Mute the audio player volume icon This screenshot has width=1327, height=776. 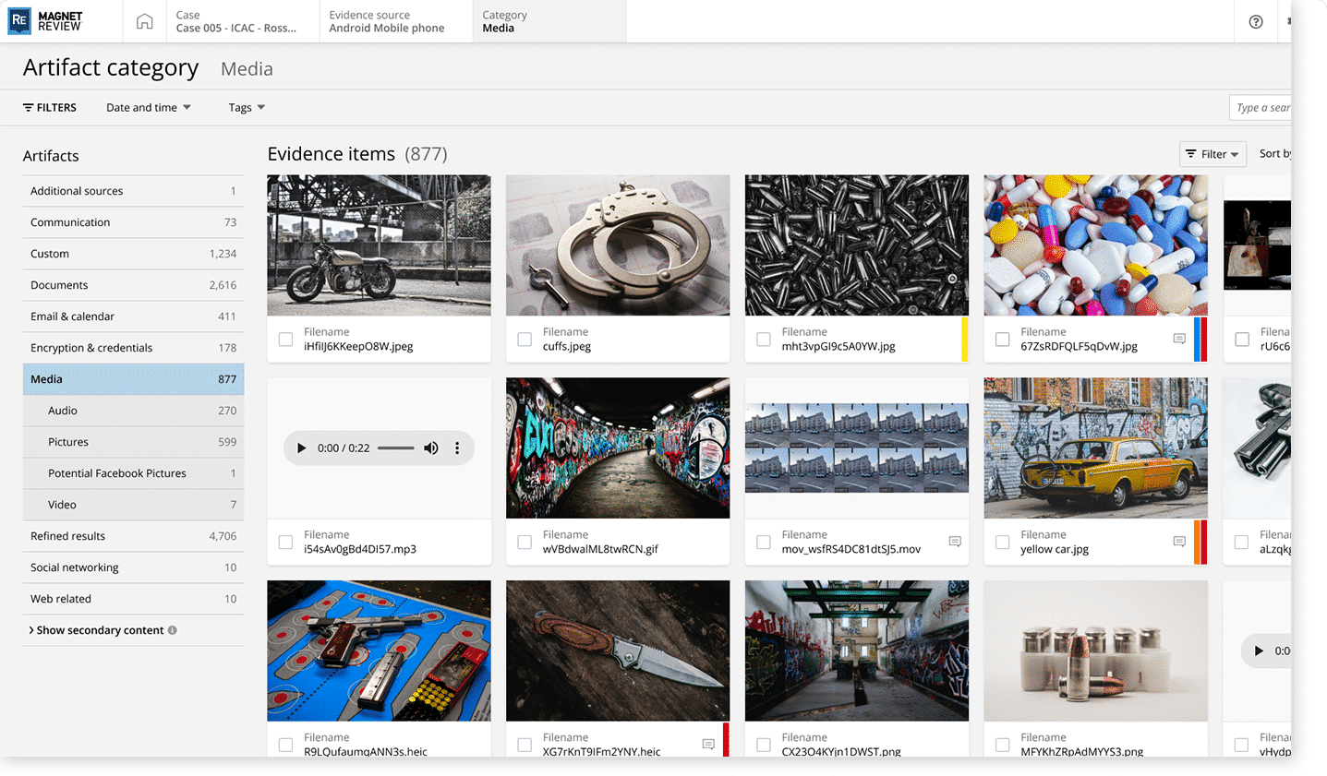[x=431, y=448]
